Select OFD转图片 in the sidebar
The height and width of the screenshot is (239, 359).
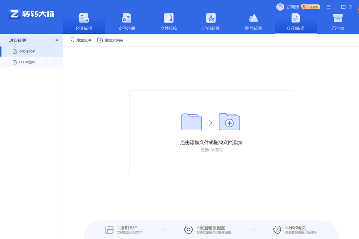[26, 62]
